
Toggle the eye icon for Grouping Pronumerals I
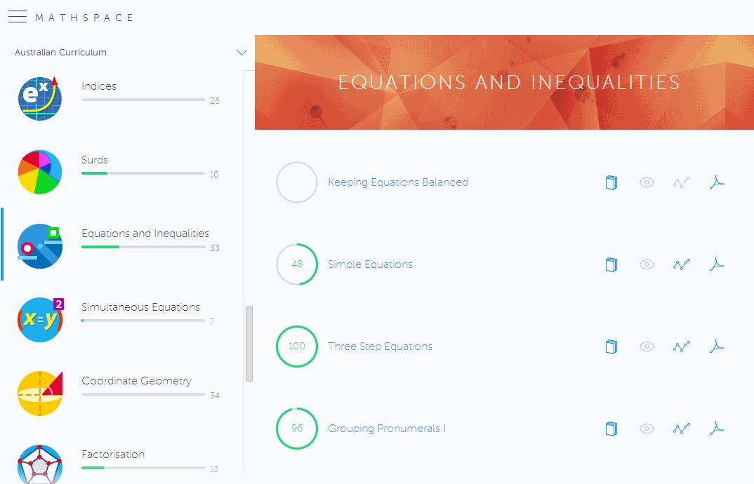pyautogui.click(x=647, y=429)
